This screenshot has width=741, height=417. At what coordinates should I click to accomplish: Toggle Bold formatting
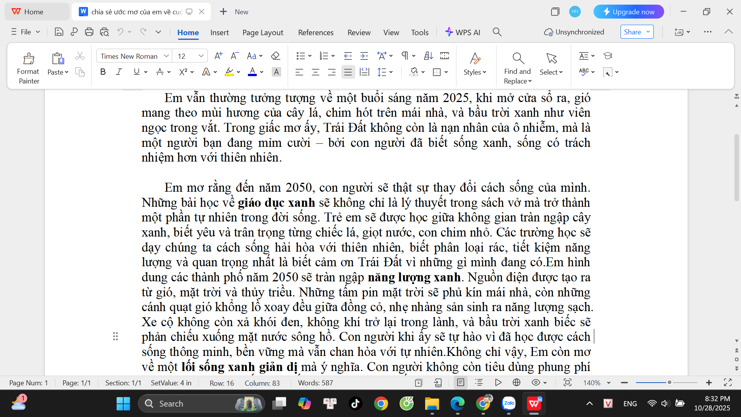pos(103,72)
